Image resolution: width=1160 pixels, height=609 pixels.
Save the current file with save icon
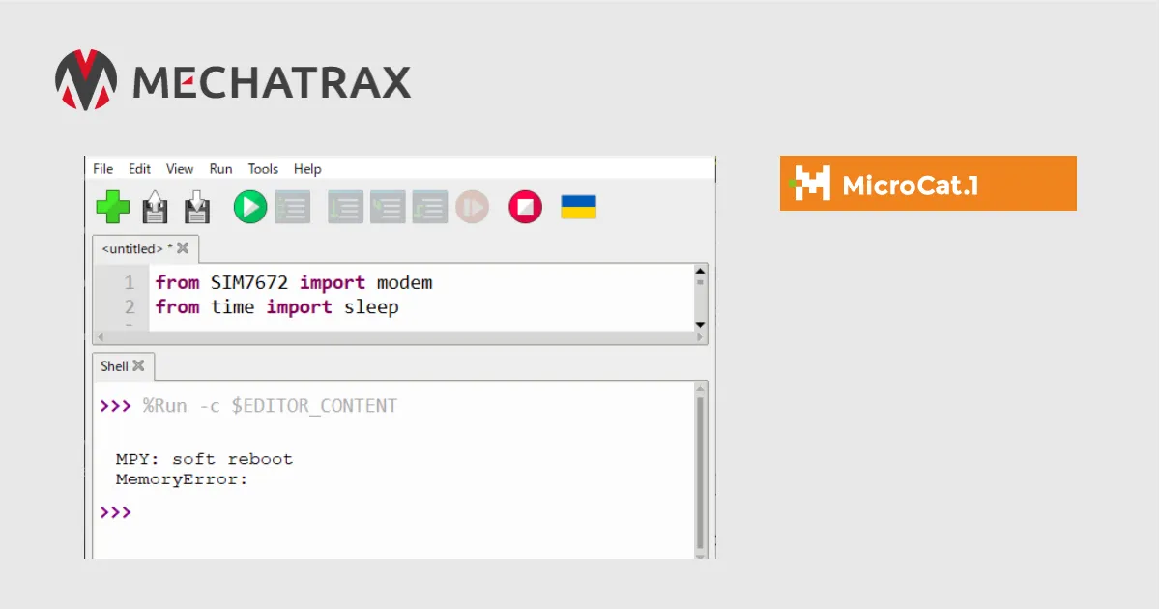click(197, 207)
